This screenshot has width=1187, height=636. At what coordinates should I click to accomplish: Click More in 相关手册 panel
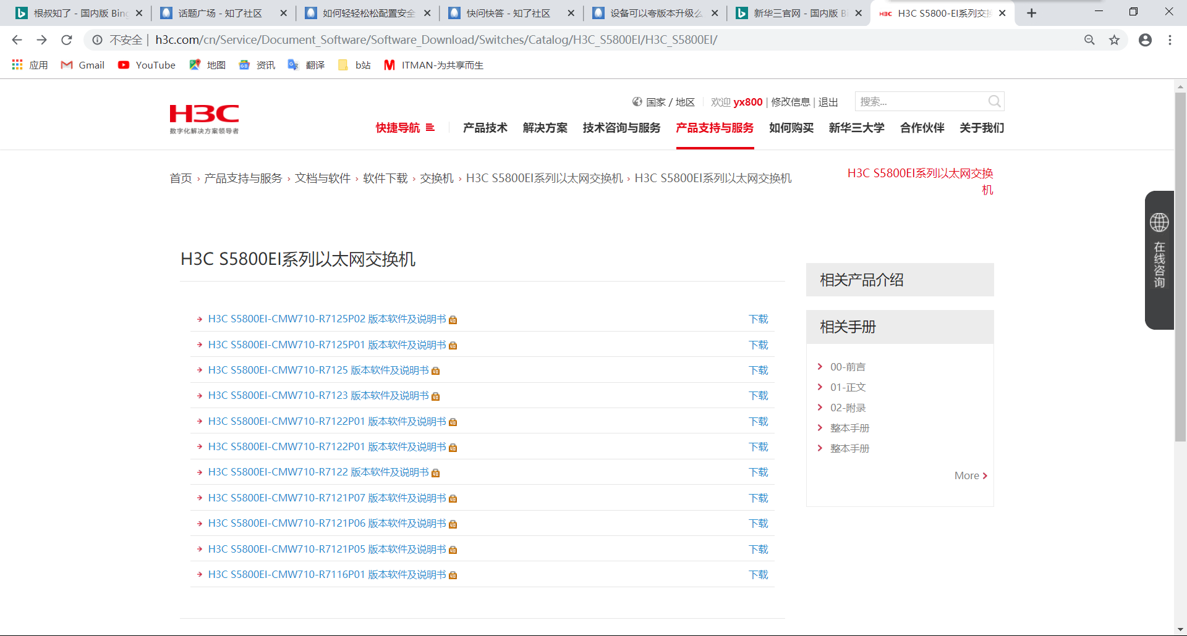(971, 475)
